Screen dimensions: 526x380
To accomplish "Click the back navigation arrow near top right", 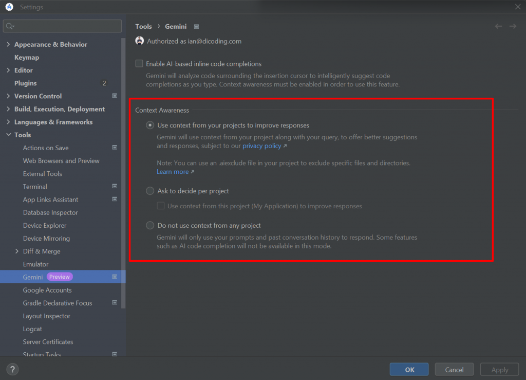I will (498, 26).
